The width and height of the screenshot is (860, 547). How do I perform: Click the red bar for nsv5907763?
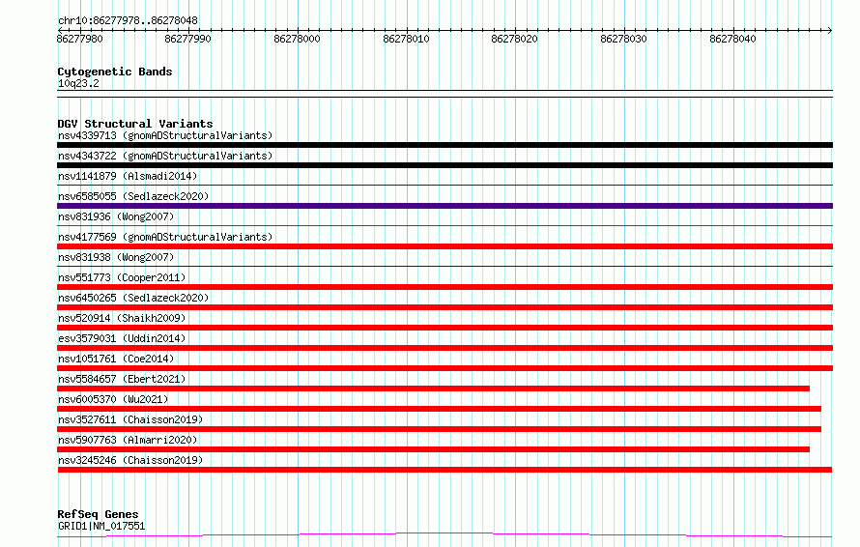point(433,449)
